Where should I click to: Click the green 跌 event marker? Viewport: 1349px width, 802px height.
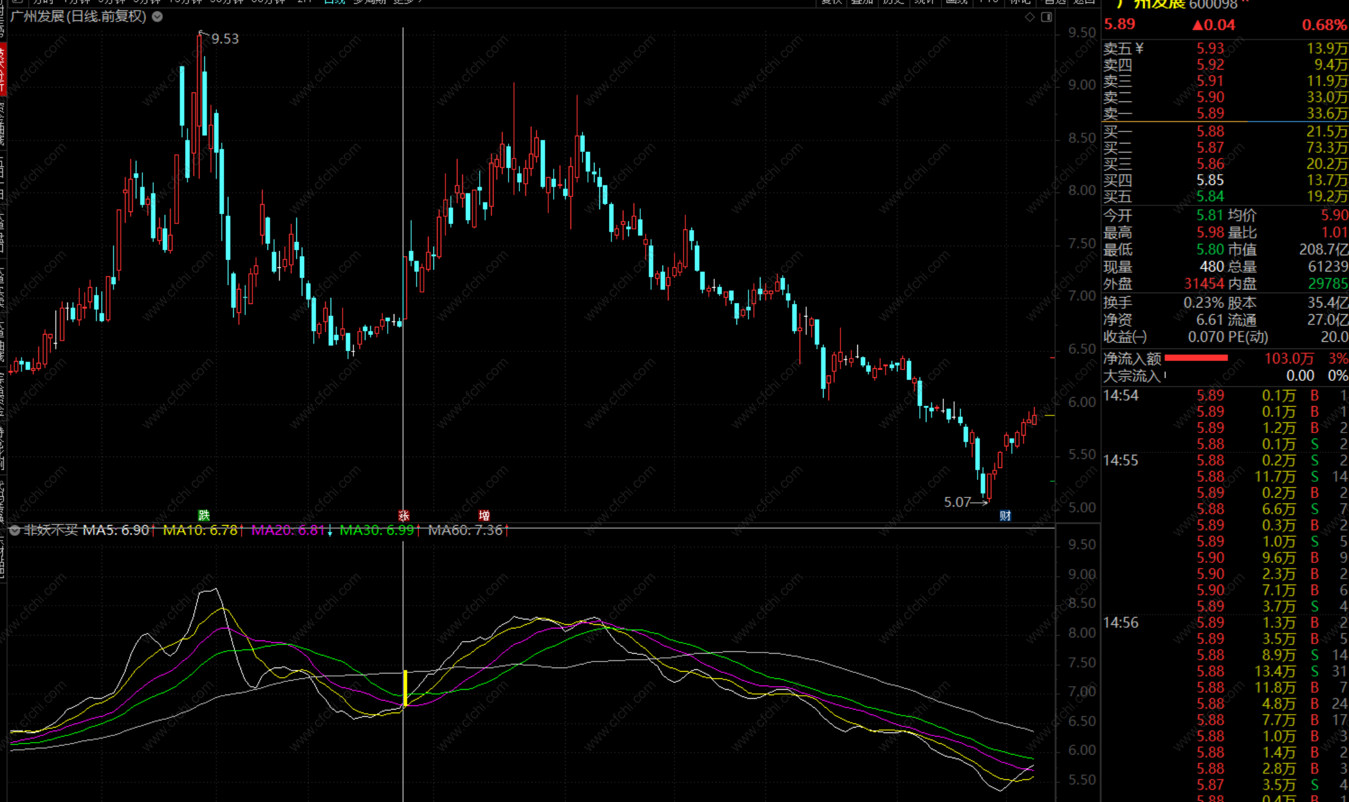pyautogui.click(x=204, y=515)
